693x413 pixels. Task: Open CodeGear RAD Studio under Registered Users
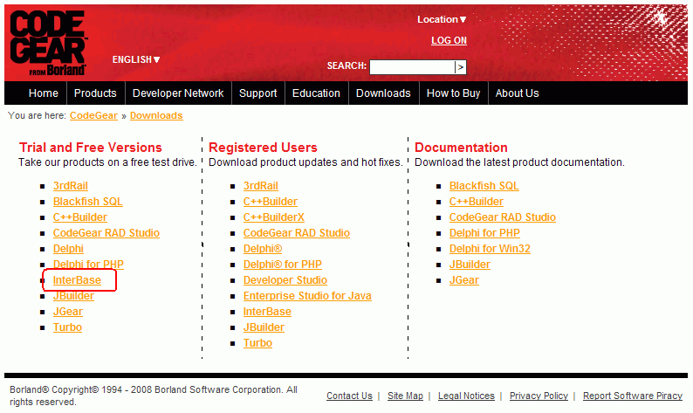click(x=296, y=233)
